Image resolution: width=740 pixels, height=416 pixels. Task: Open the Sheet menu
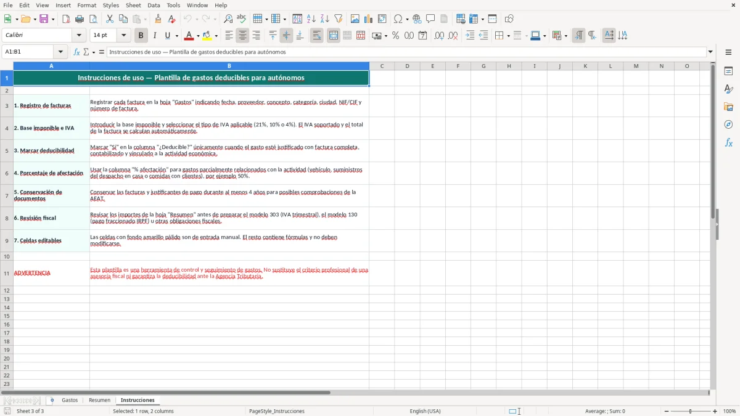pyautogui.click(x=133, y=5)
